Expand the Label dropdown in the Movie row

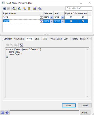point(63,17)
